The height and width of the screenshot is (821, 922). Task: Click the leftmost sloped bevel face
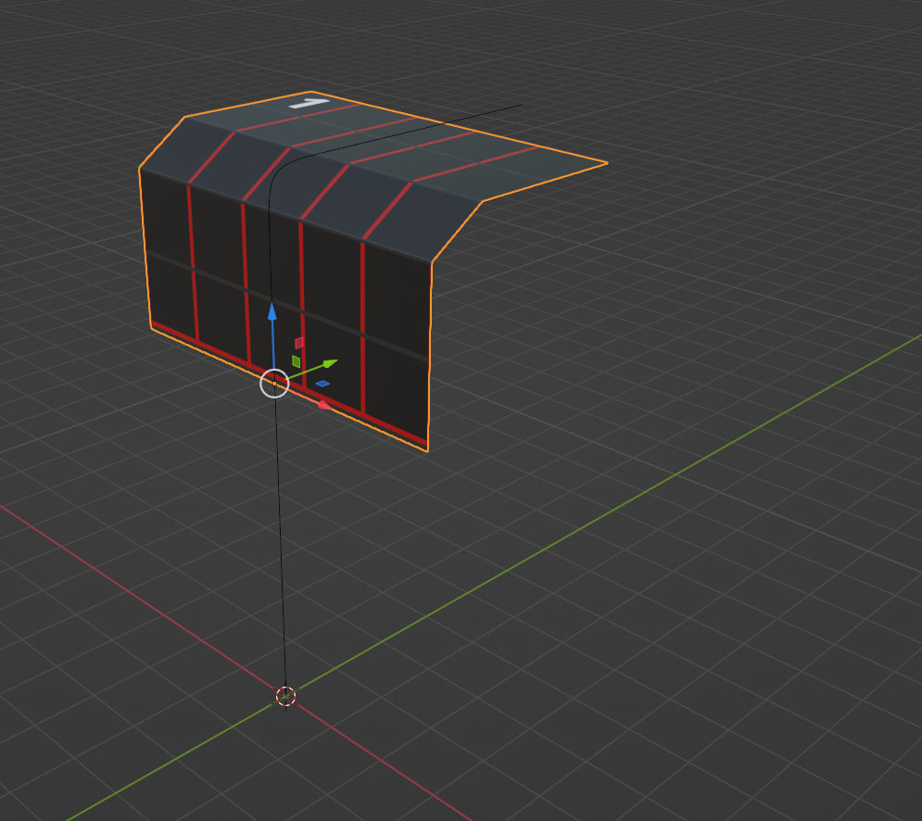click(165, 147)
